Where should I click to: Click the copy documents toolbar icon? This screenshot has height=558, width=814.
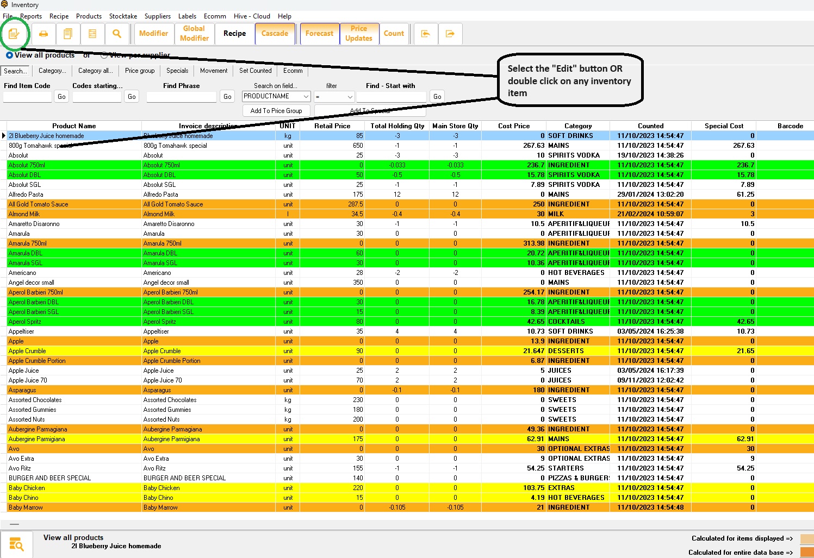coord(68,34)
